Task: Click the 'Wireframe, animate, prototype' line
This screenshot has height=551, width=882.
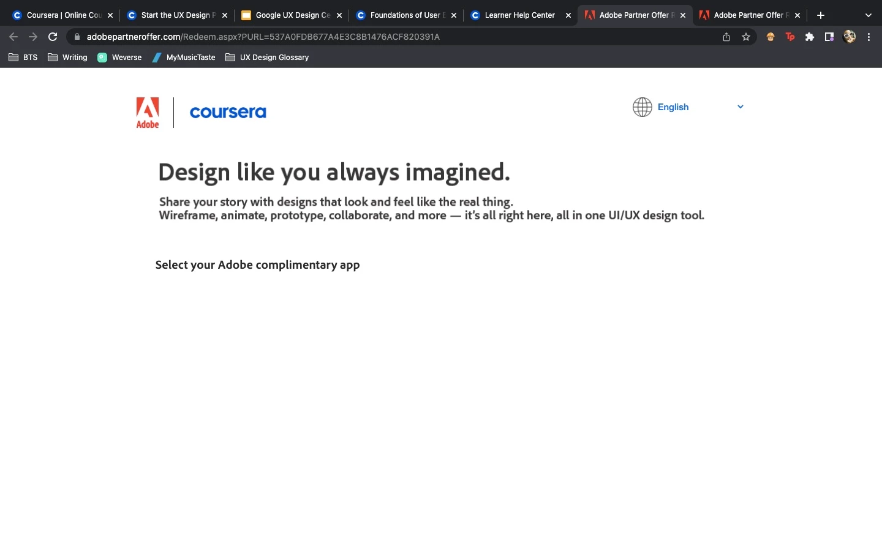Action: (431, 216)
